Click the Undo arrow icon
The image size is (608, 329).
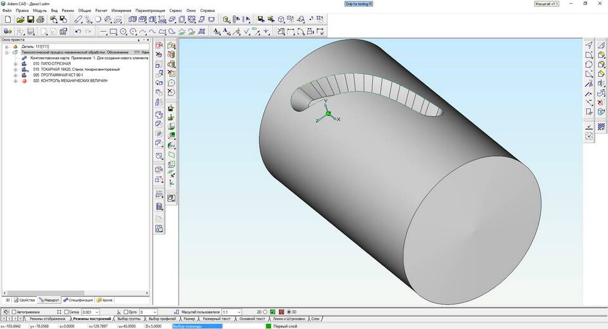[x=78, y=32]
